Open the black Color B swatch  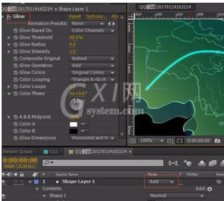coord(73,132)
